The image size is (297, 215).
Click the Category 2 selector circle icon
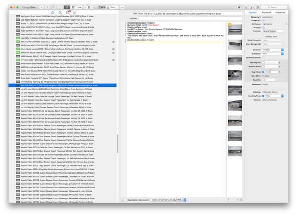(263, 20)
